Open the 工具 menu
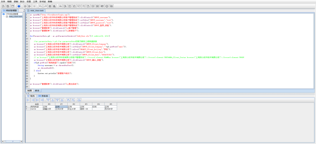The width and height of the screenshot is (316, 144). [x=35, y=2]
